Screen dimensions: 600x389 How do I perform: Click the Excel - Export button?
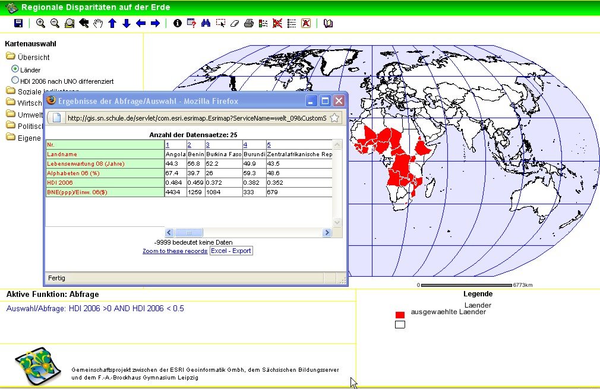(231, 251)
